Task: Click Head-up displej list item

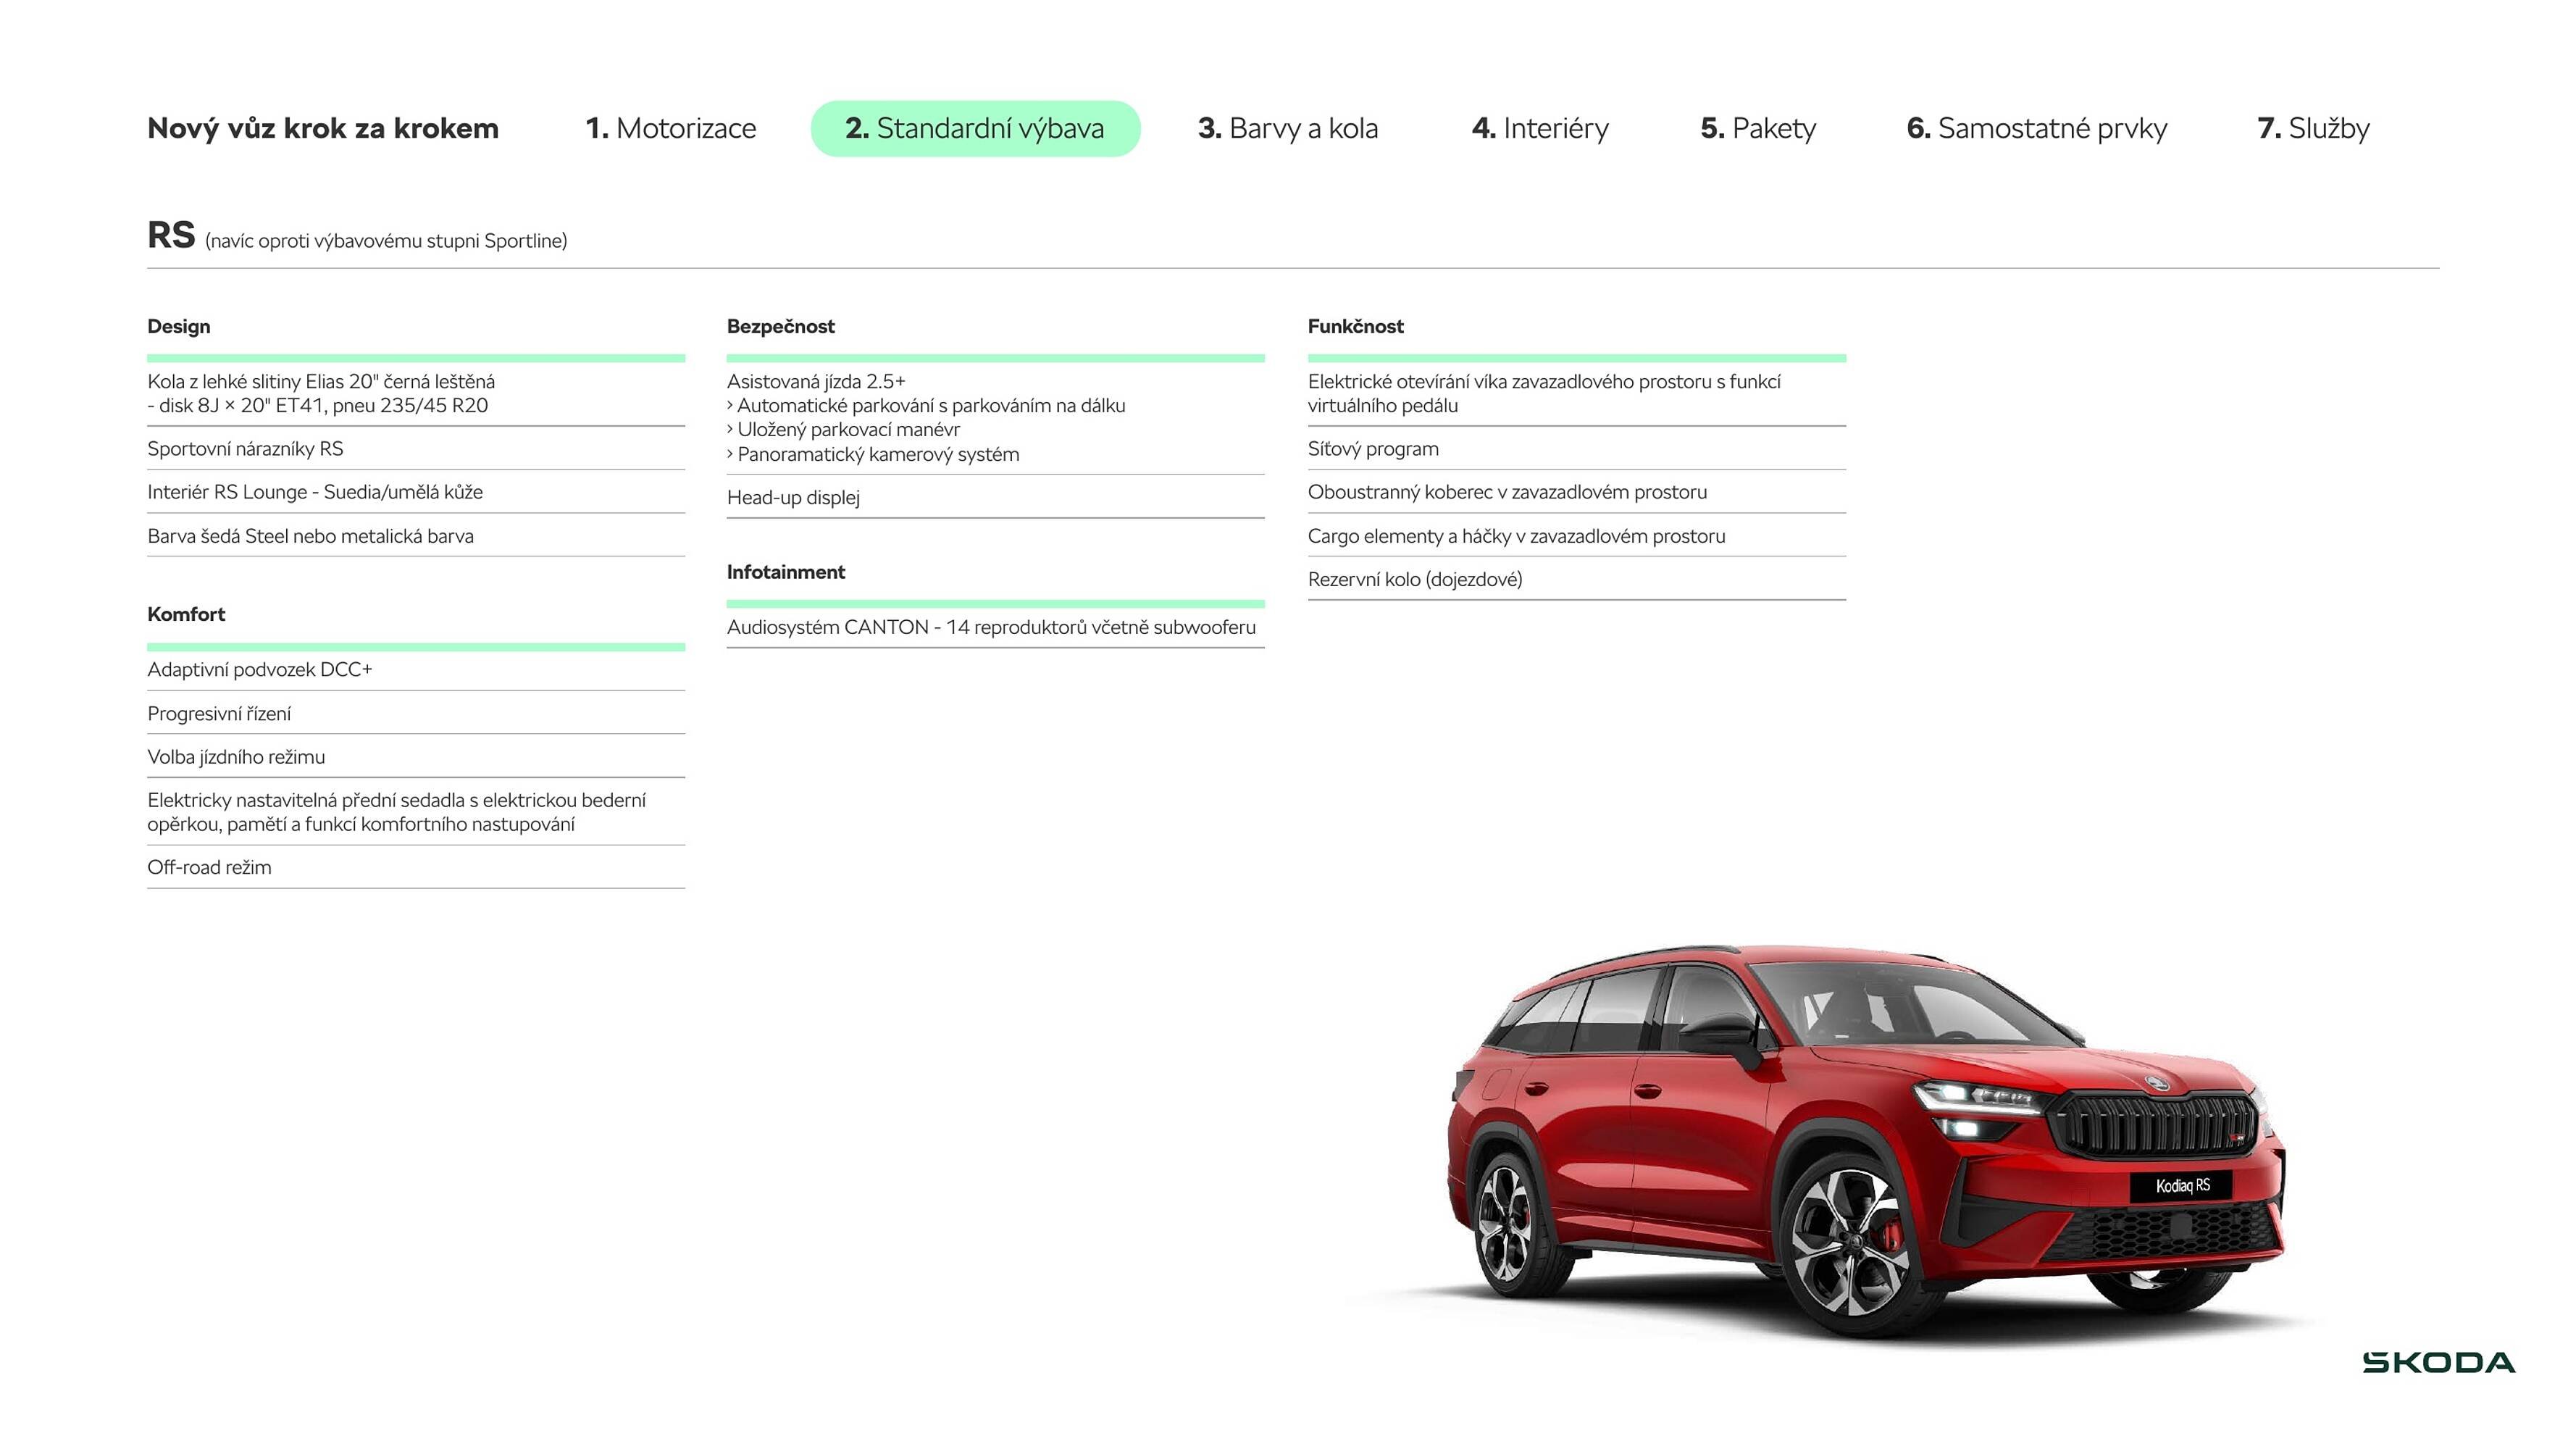Action: click(794, 497)
